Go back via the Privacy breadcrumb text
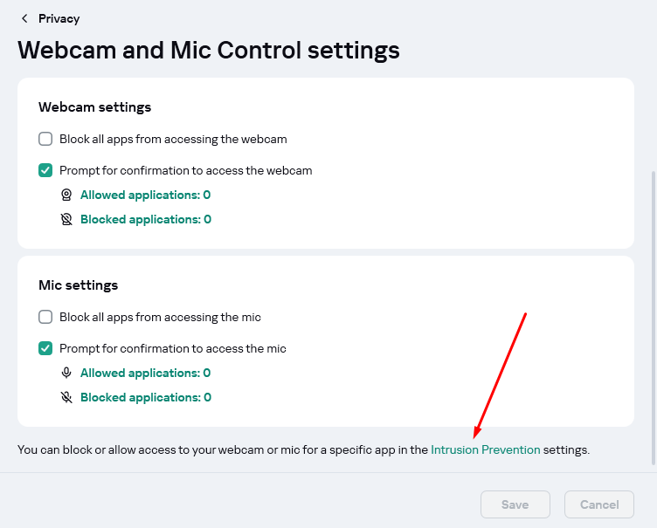657x528 pixels. pyautogui.click(x=59, y=18)
